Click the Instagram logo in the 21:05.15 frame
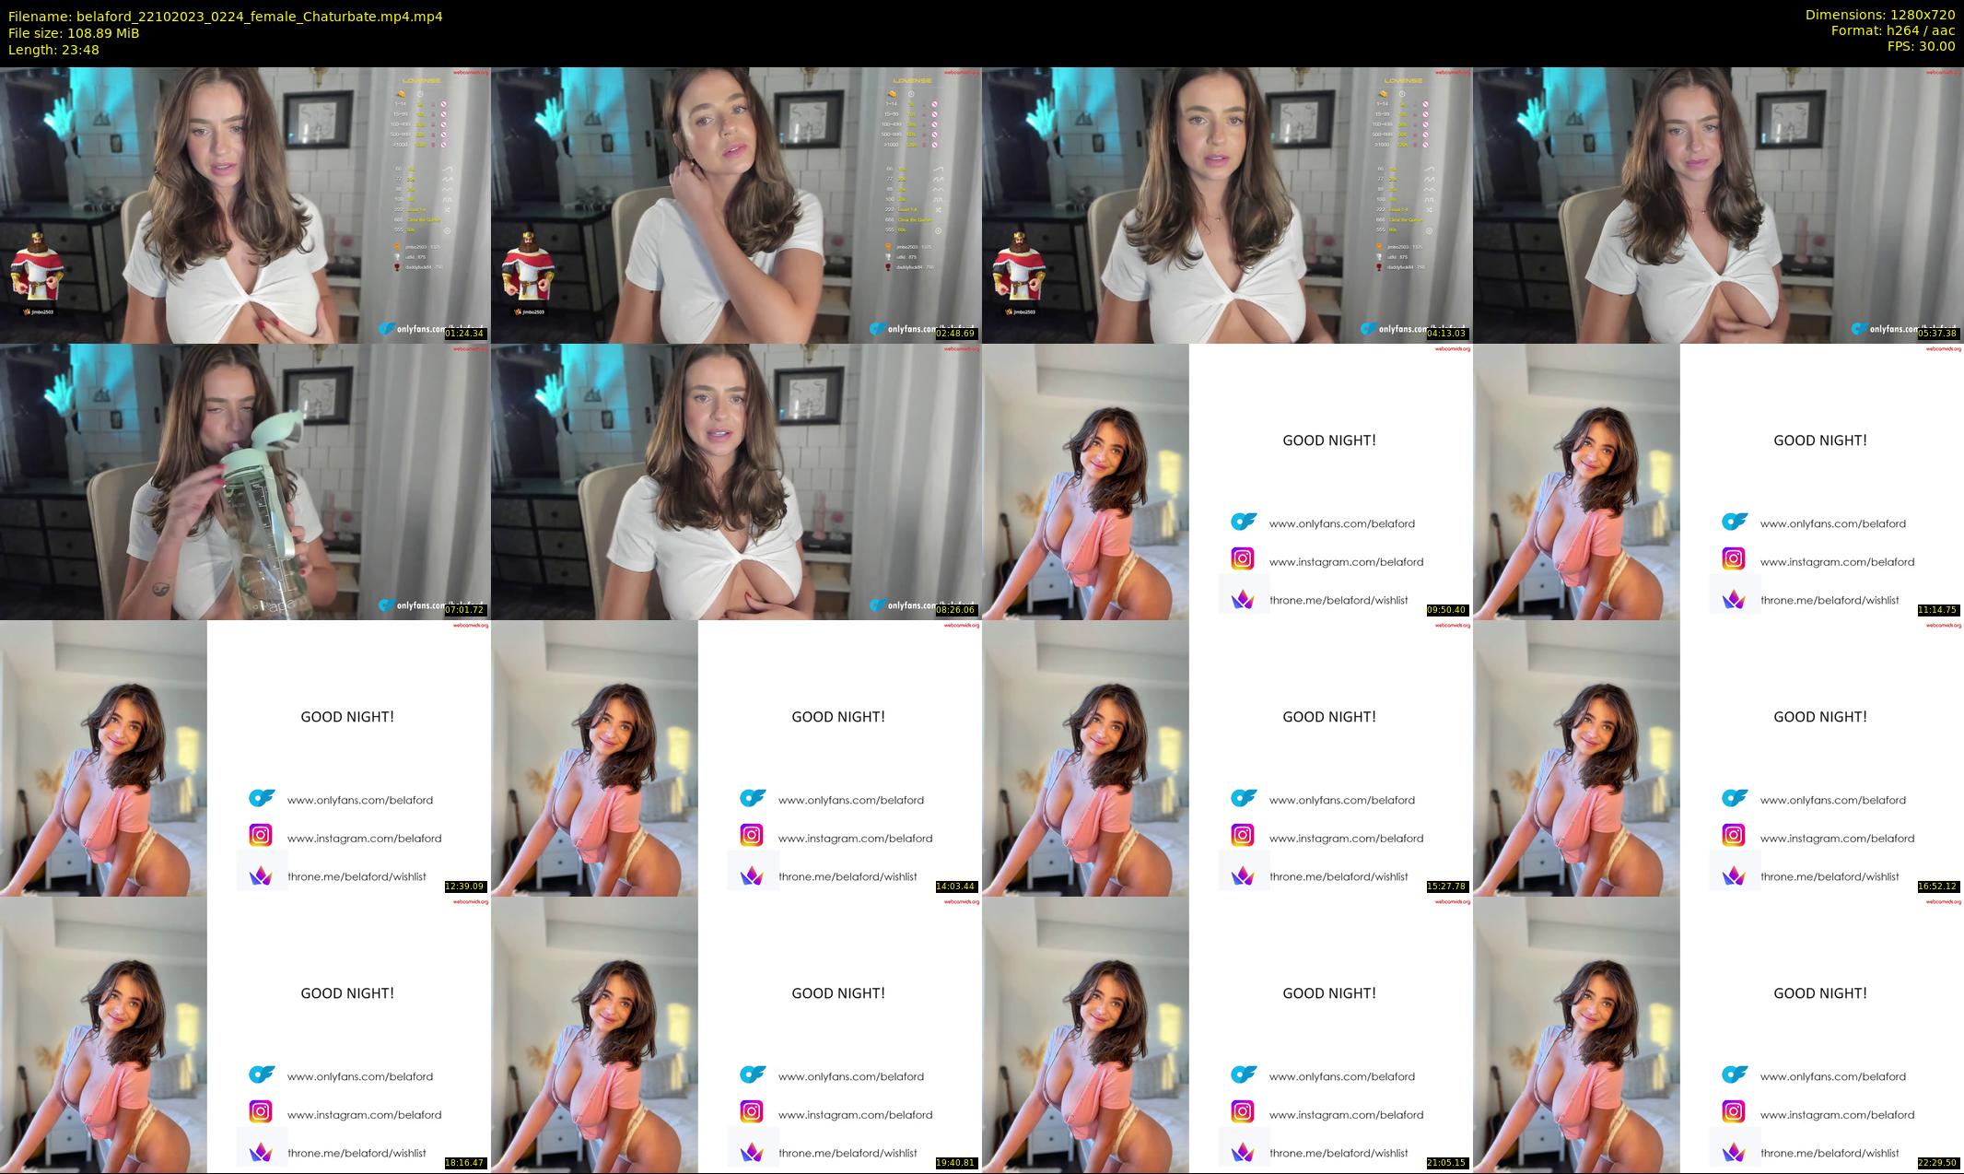The width and height of the screenshot is (1964, 1174). click(1243, 1111)
